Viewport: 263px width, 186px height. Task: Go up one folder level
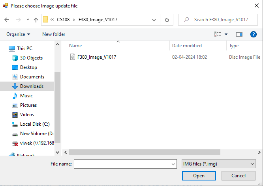point(36,20)
